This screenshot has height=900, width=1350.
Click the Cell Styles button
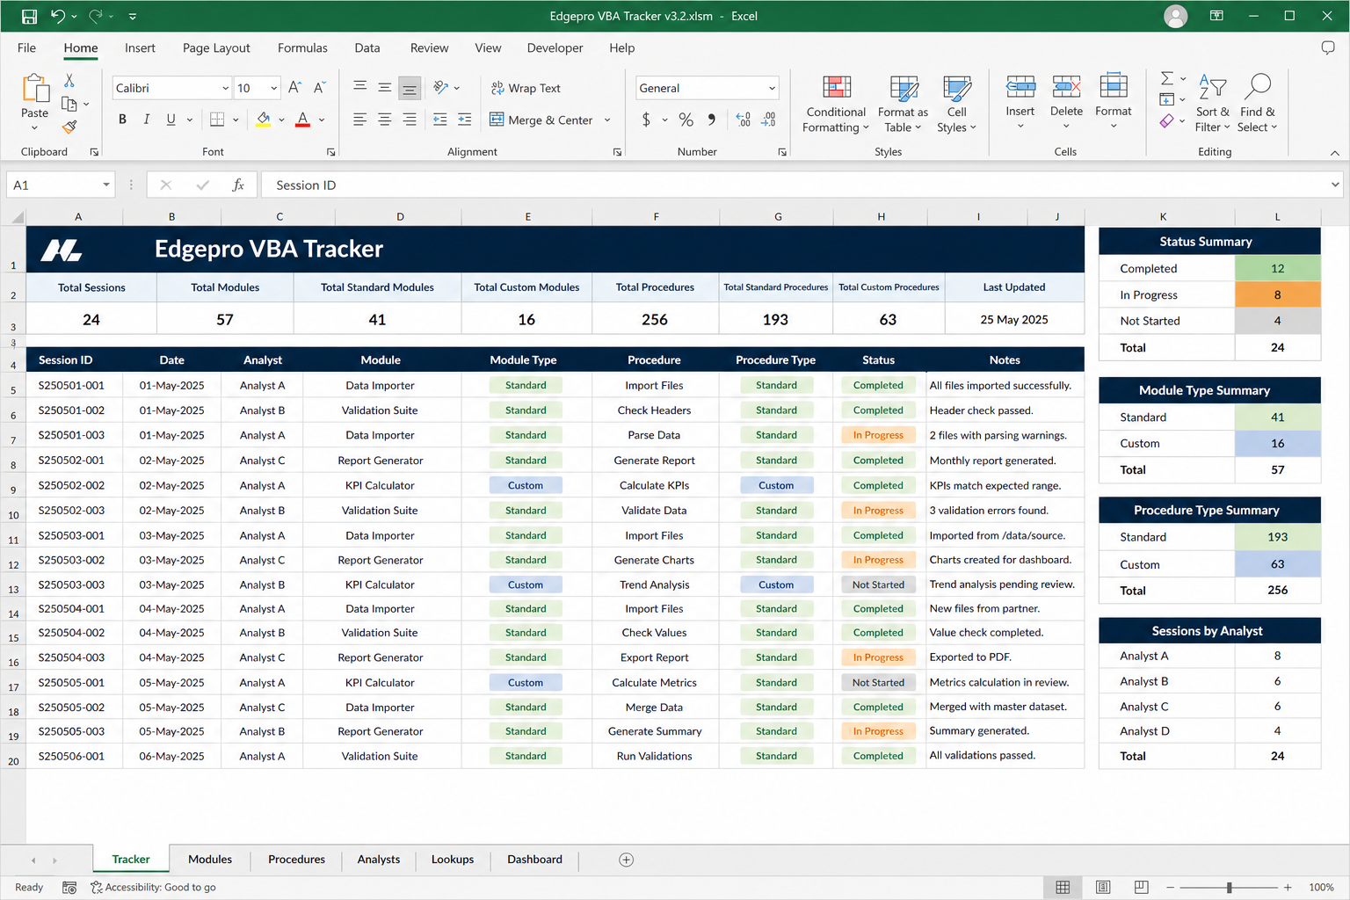coord(956,104)
